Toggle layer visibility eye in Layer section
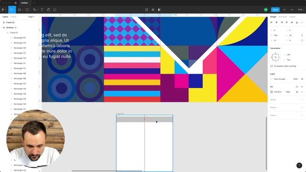The height and width of the screenshot is (172, 306). pos(302,79)
